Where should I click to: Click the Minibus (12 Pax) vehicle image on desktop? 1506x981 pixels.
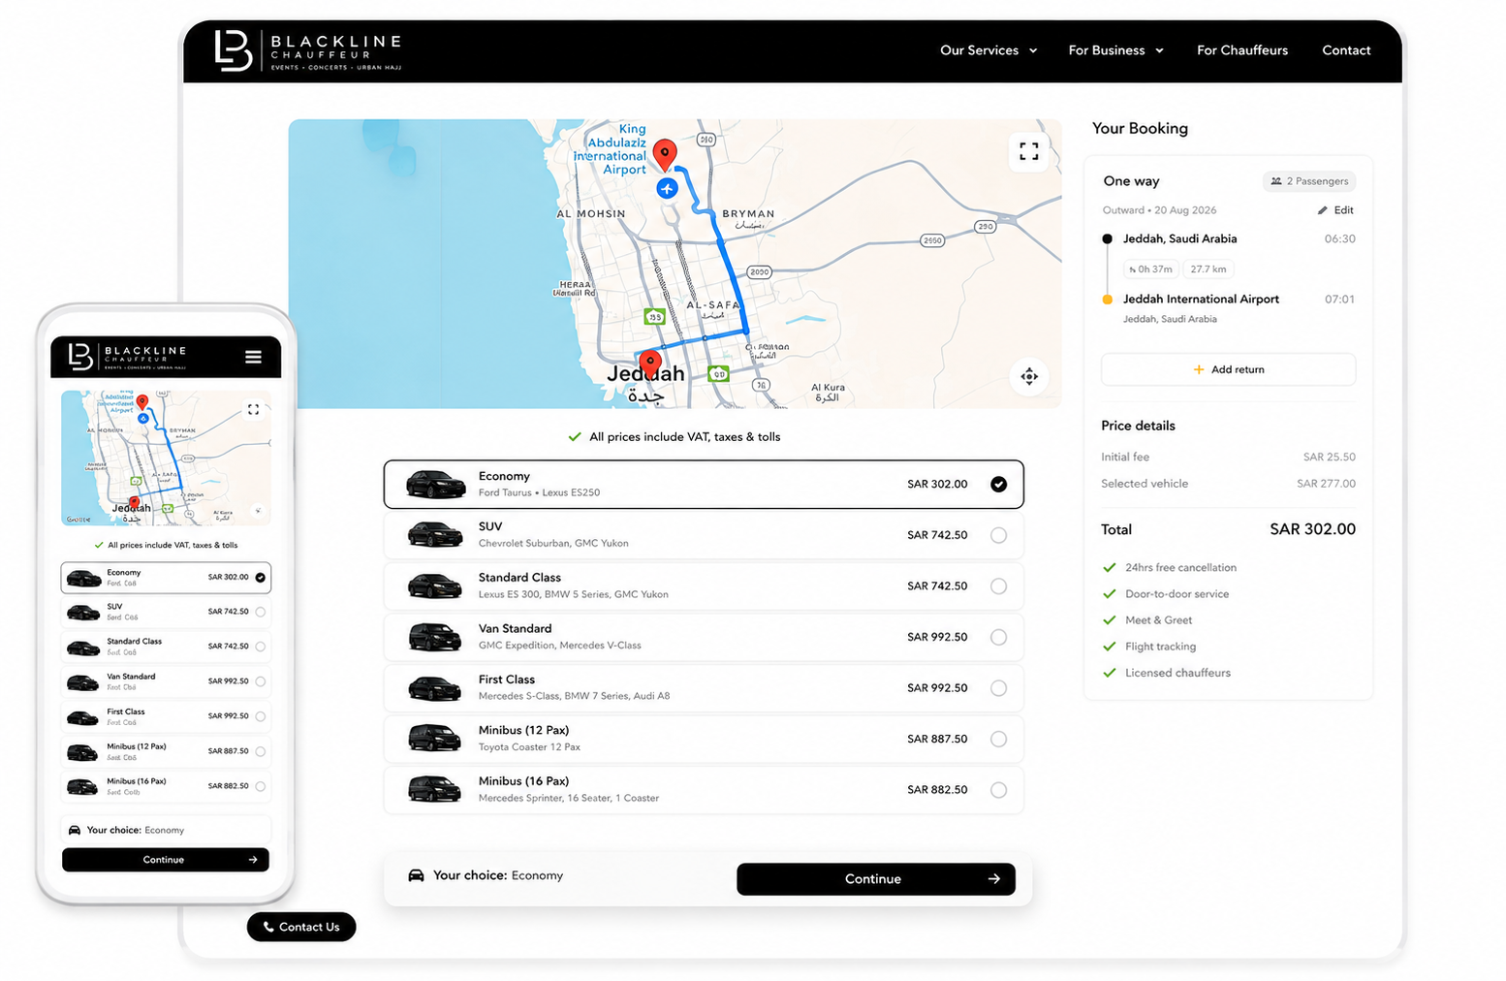click(x=435, y=738)
